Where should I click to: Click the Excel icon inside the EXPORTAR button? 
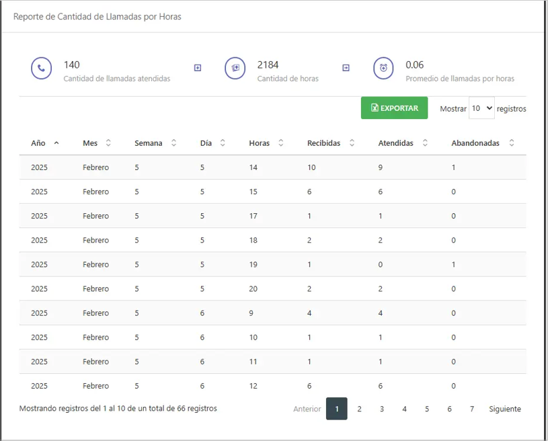(375, 108)
